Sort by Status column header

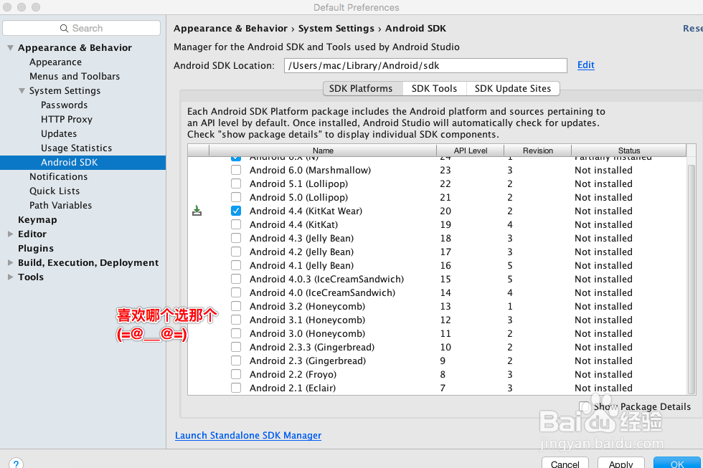pos(628,151)
